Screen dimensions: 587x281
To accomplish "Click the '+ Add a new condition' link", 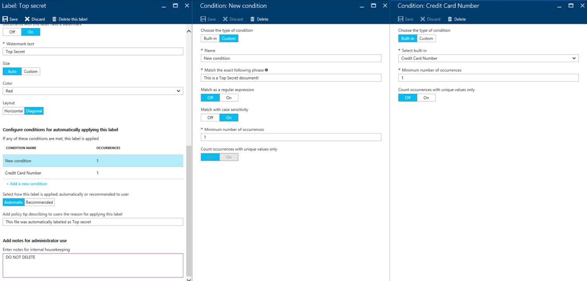I will tap(27, 184).
